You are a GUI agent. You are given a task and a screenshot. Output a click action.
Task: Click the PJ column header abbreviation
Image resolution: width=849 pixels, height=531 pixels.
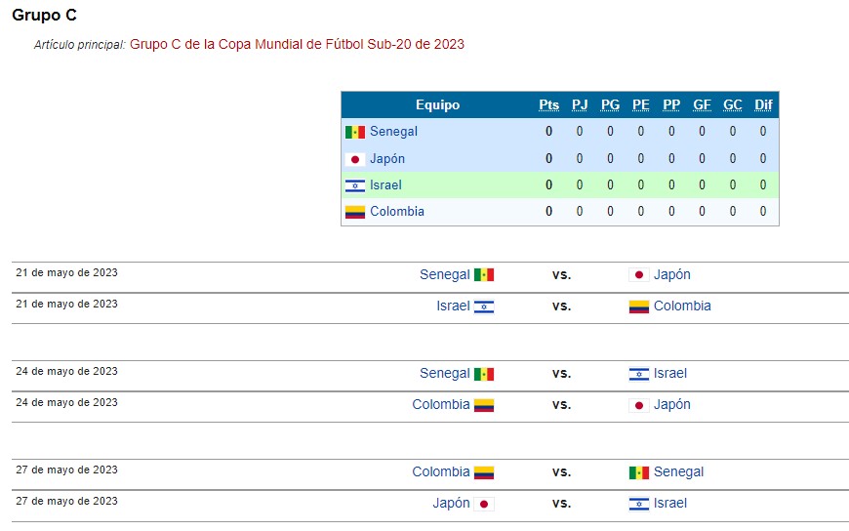pos(580,104)
